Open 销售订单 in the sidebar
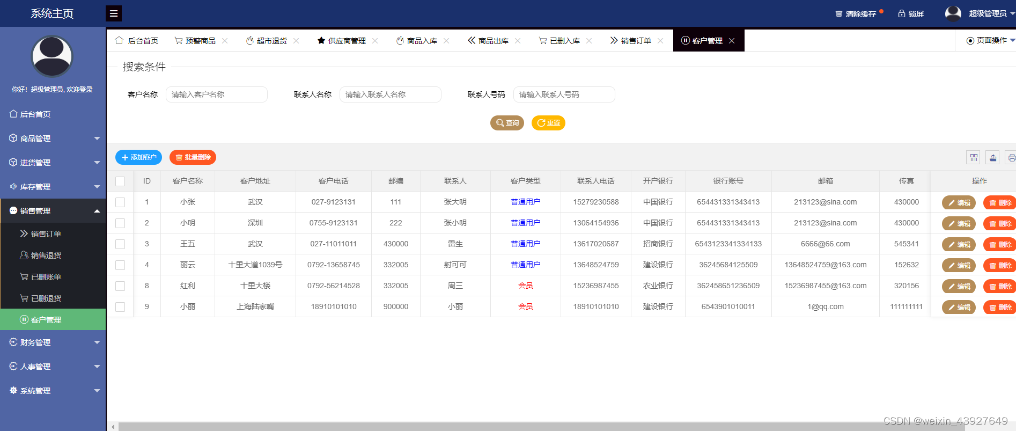1016x431 pixels. [53, 233]
